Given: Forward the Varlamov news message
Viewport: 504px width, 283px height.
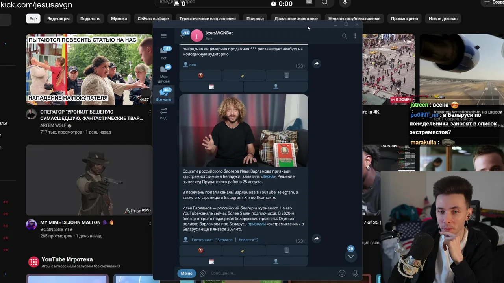Looking at the screenshot, I should 316,238.
